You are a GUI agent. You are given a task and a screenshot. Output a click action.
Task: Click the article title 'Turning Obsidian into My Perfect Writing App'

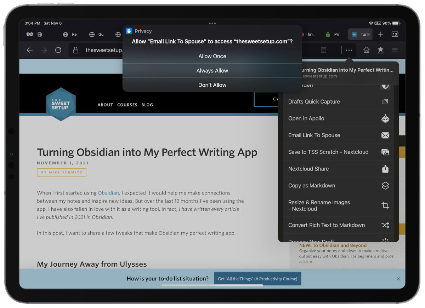pos(147,152)
